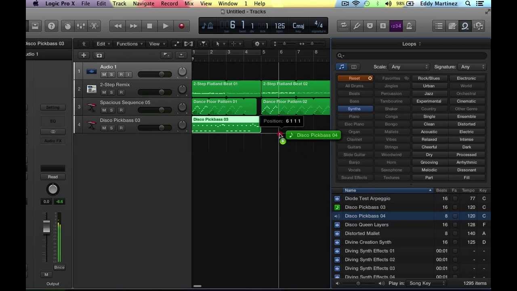Open the Note Pads button

(452, 26)
